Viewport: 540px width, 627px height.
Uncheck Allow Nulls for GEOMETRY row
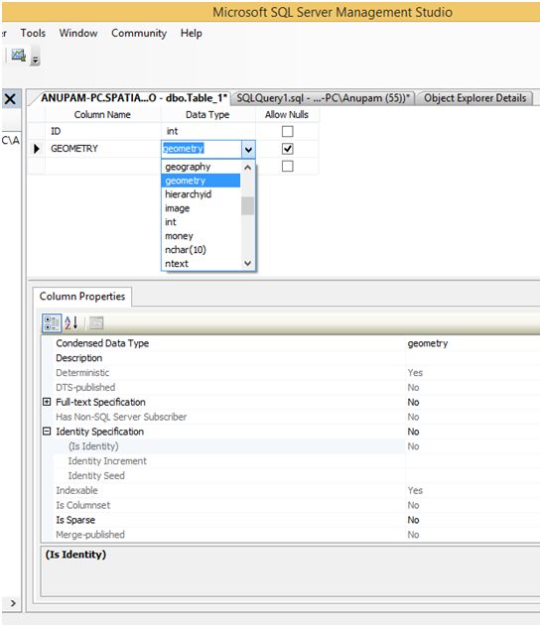pyautogui.click(x=287, y=149)
